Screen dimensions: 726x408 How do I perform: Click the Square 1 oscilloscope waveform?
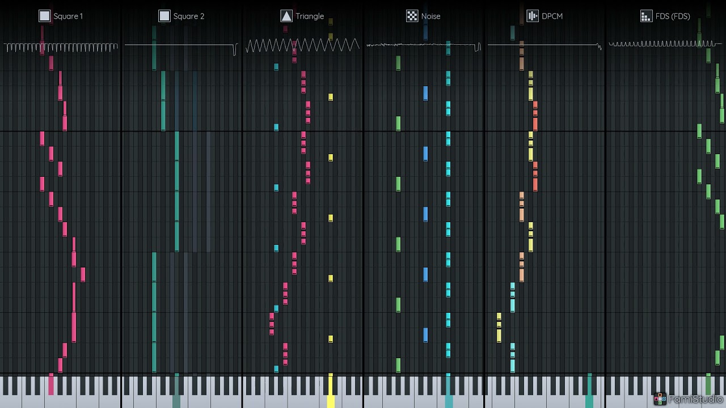(x=61, y=48)
